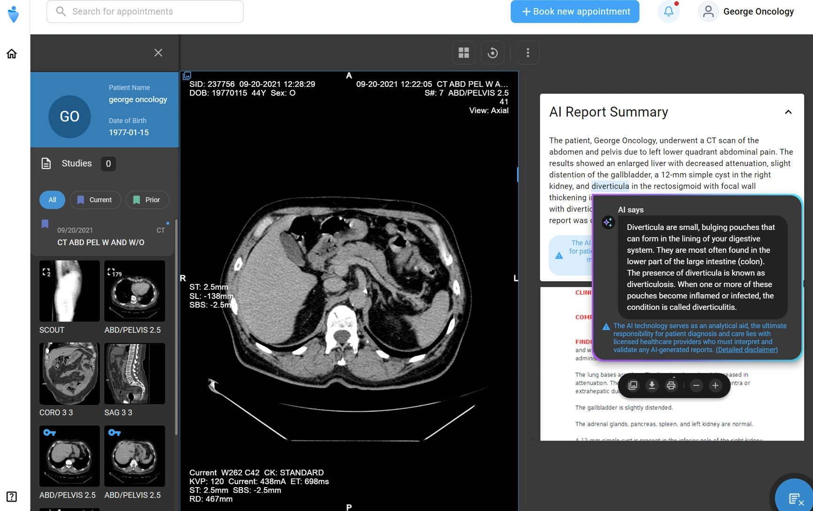The image size is (813, 511).
Task: Switch viewer layout grid
Action: click(x=464, y=53)
